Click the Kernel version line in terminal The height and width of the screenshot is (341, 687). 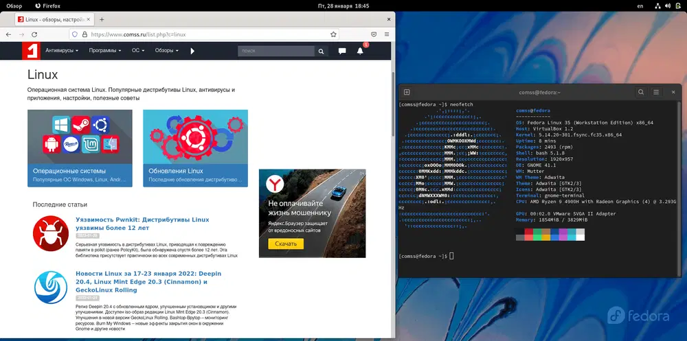coord(569,135)
